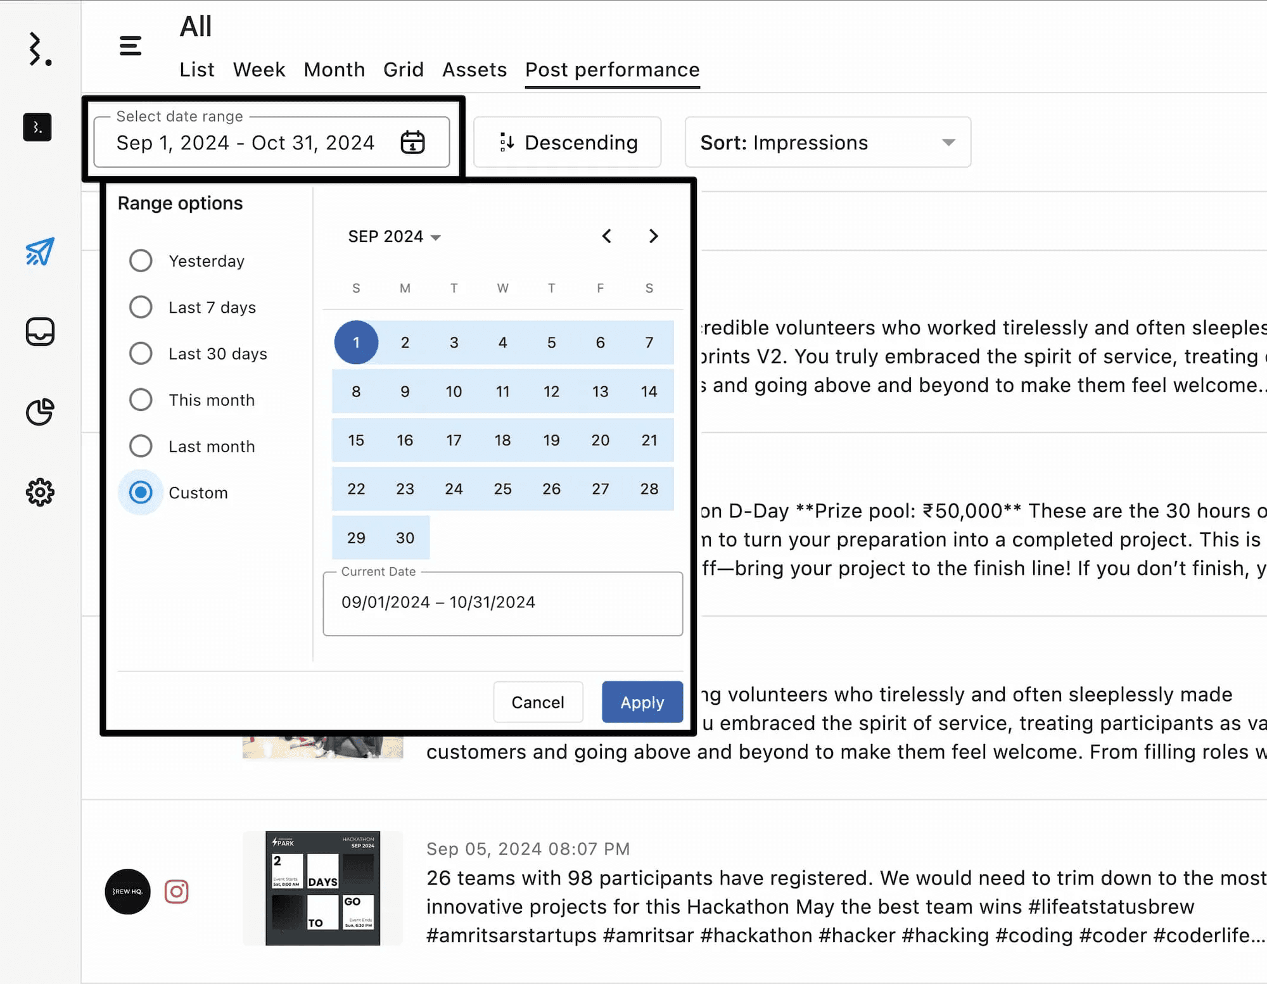Pick September 30 in the calendar

click(405, 538)
